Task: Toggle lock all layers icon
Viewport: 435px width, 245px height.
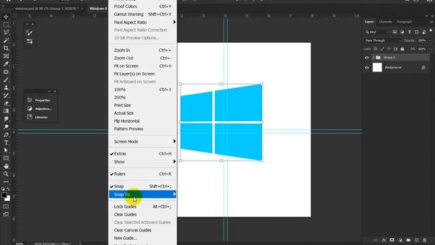Action: 402,49
